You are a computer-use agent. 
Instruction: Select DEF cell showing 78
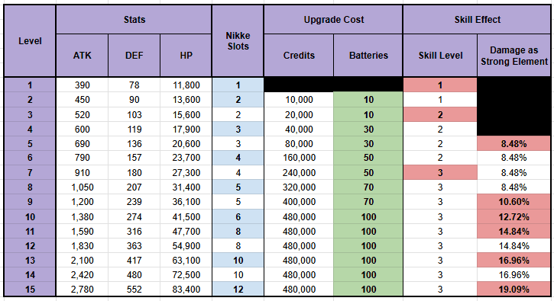(134, 85)
